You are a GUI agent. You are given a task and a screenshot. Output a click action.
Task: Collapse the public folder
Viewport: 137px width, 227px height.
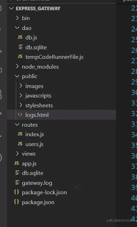[17, 76]
